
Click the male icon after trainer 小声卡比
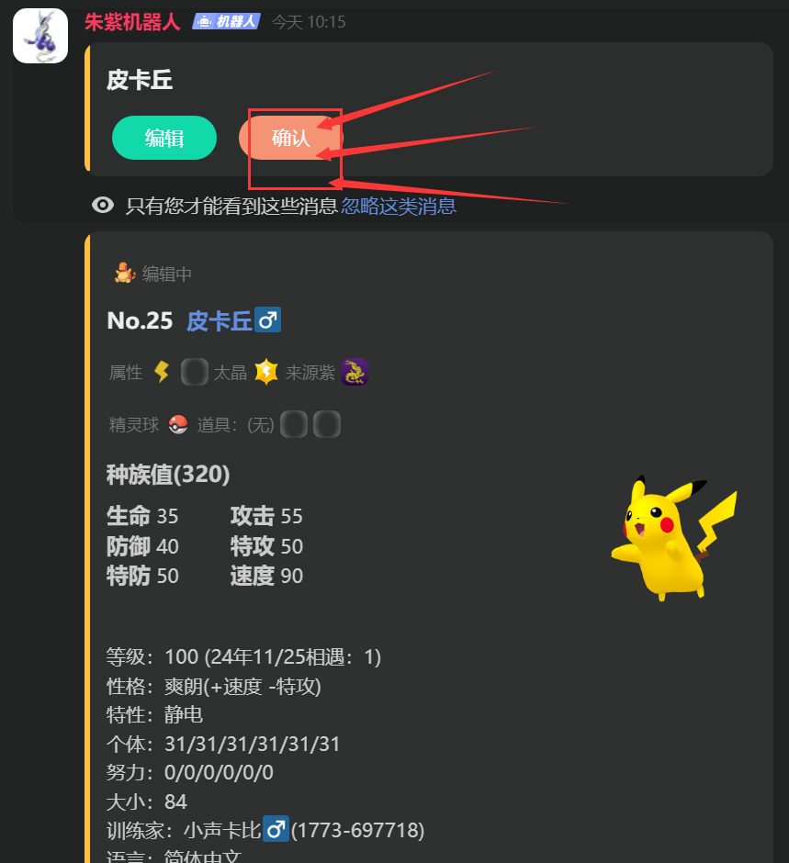[x=276, y=829]
